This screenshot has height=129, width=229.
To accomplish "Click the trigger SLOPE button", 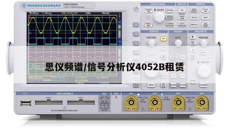I will click(x=182, y=76).
